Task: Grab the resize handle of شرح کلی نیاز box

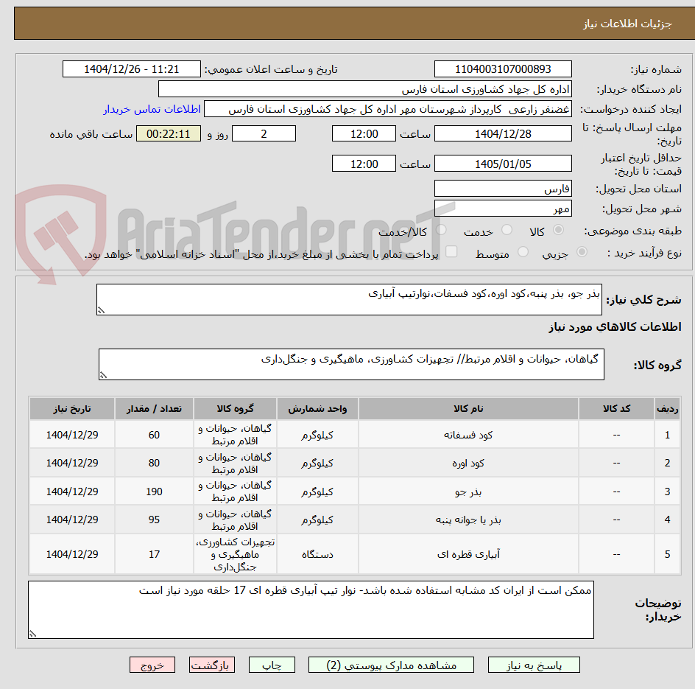Action: click(101, 310)
